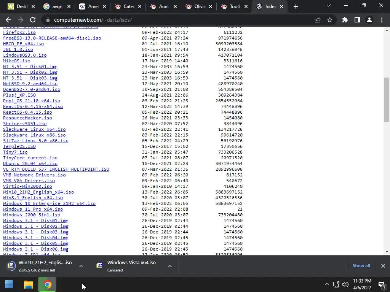Image resolution: width=390 pixels, height=292 pixels.
Task: Switch to the Categ tab
Action: [128, 6]
